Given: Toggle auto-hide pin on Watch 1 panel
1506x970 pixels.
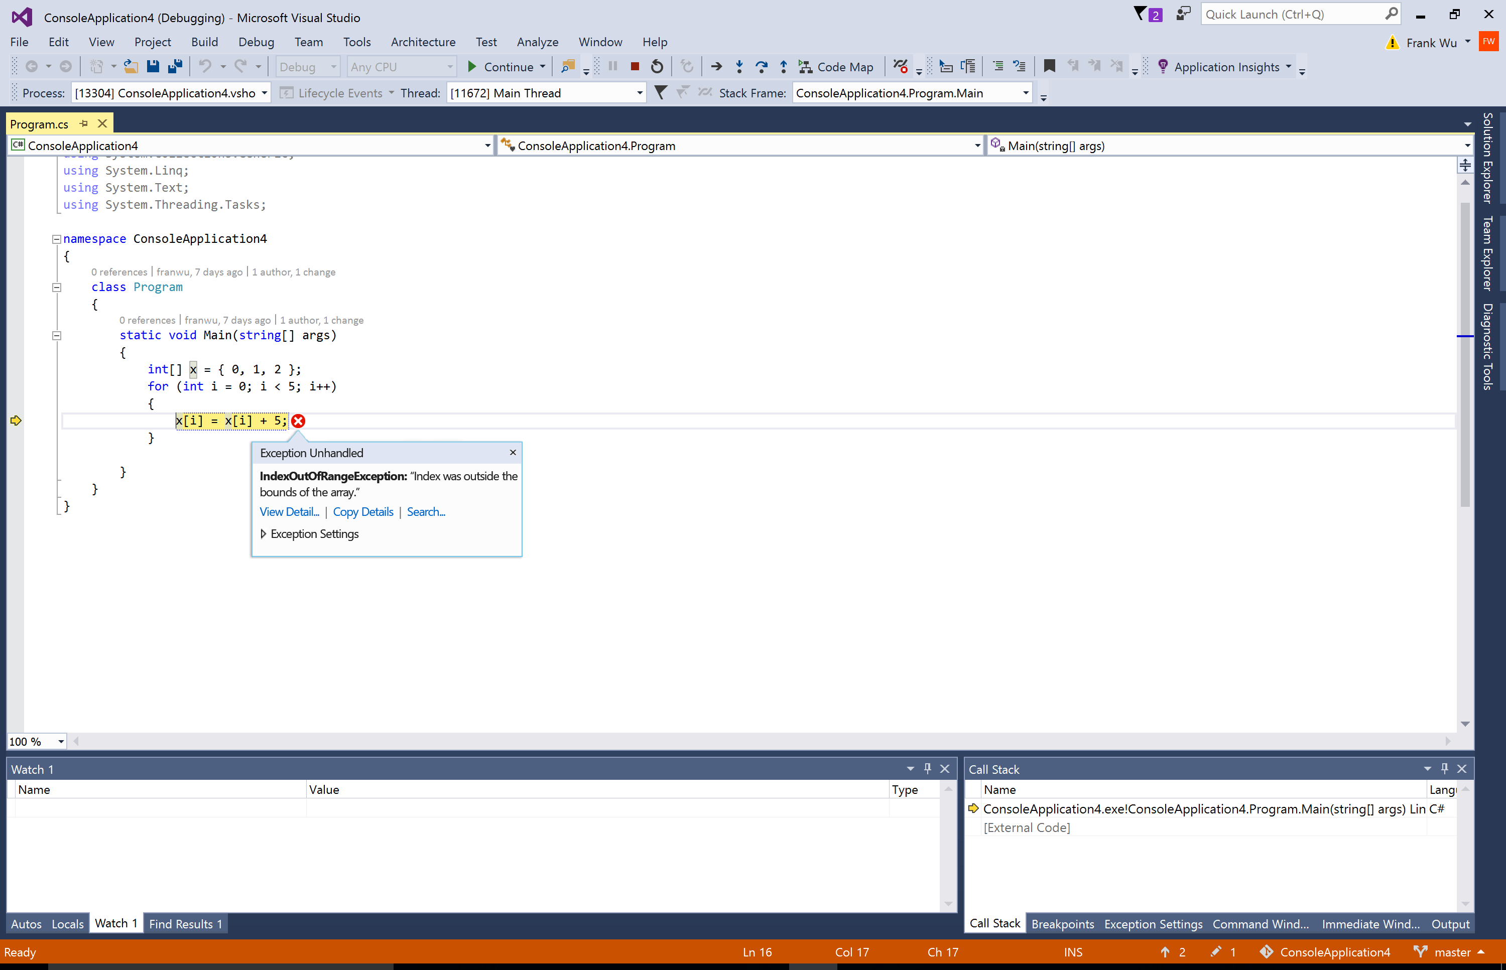Looking at the screenshot, I should click(x=927, y=768).
